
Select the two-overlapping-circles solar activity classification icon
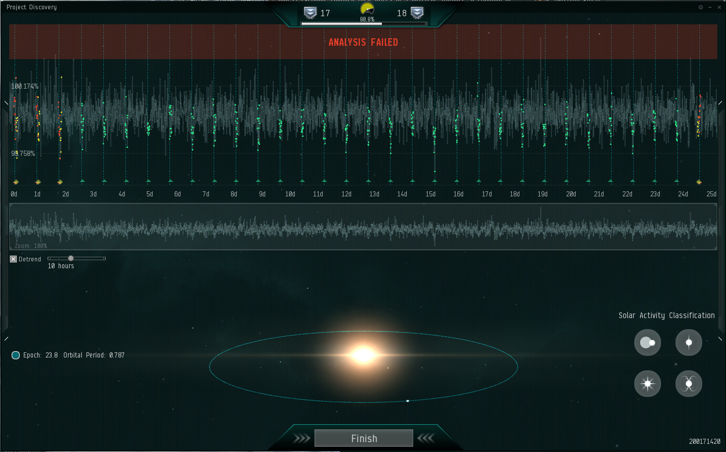pyautogui.click(x=648, y=342)
